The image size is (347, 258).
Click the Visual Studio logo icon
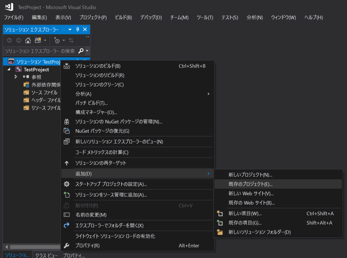[9, 7]
